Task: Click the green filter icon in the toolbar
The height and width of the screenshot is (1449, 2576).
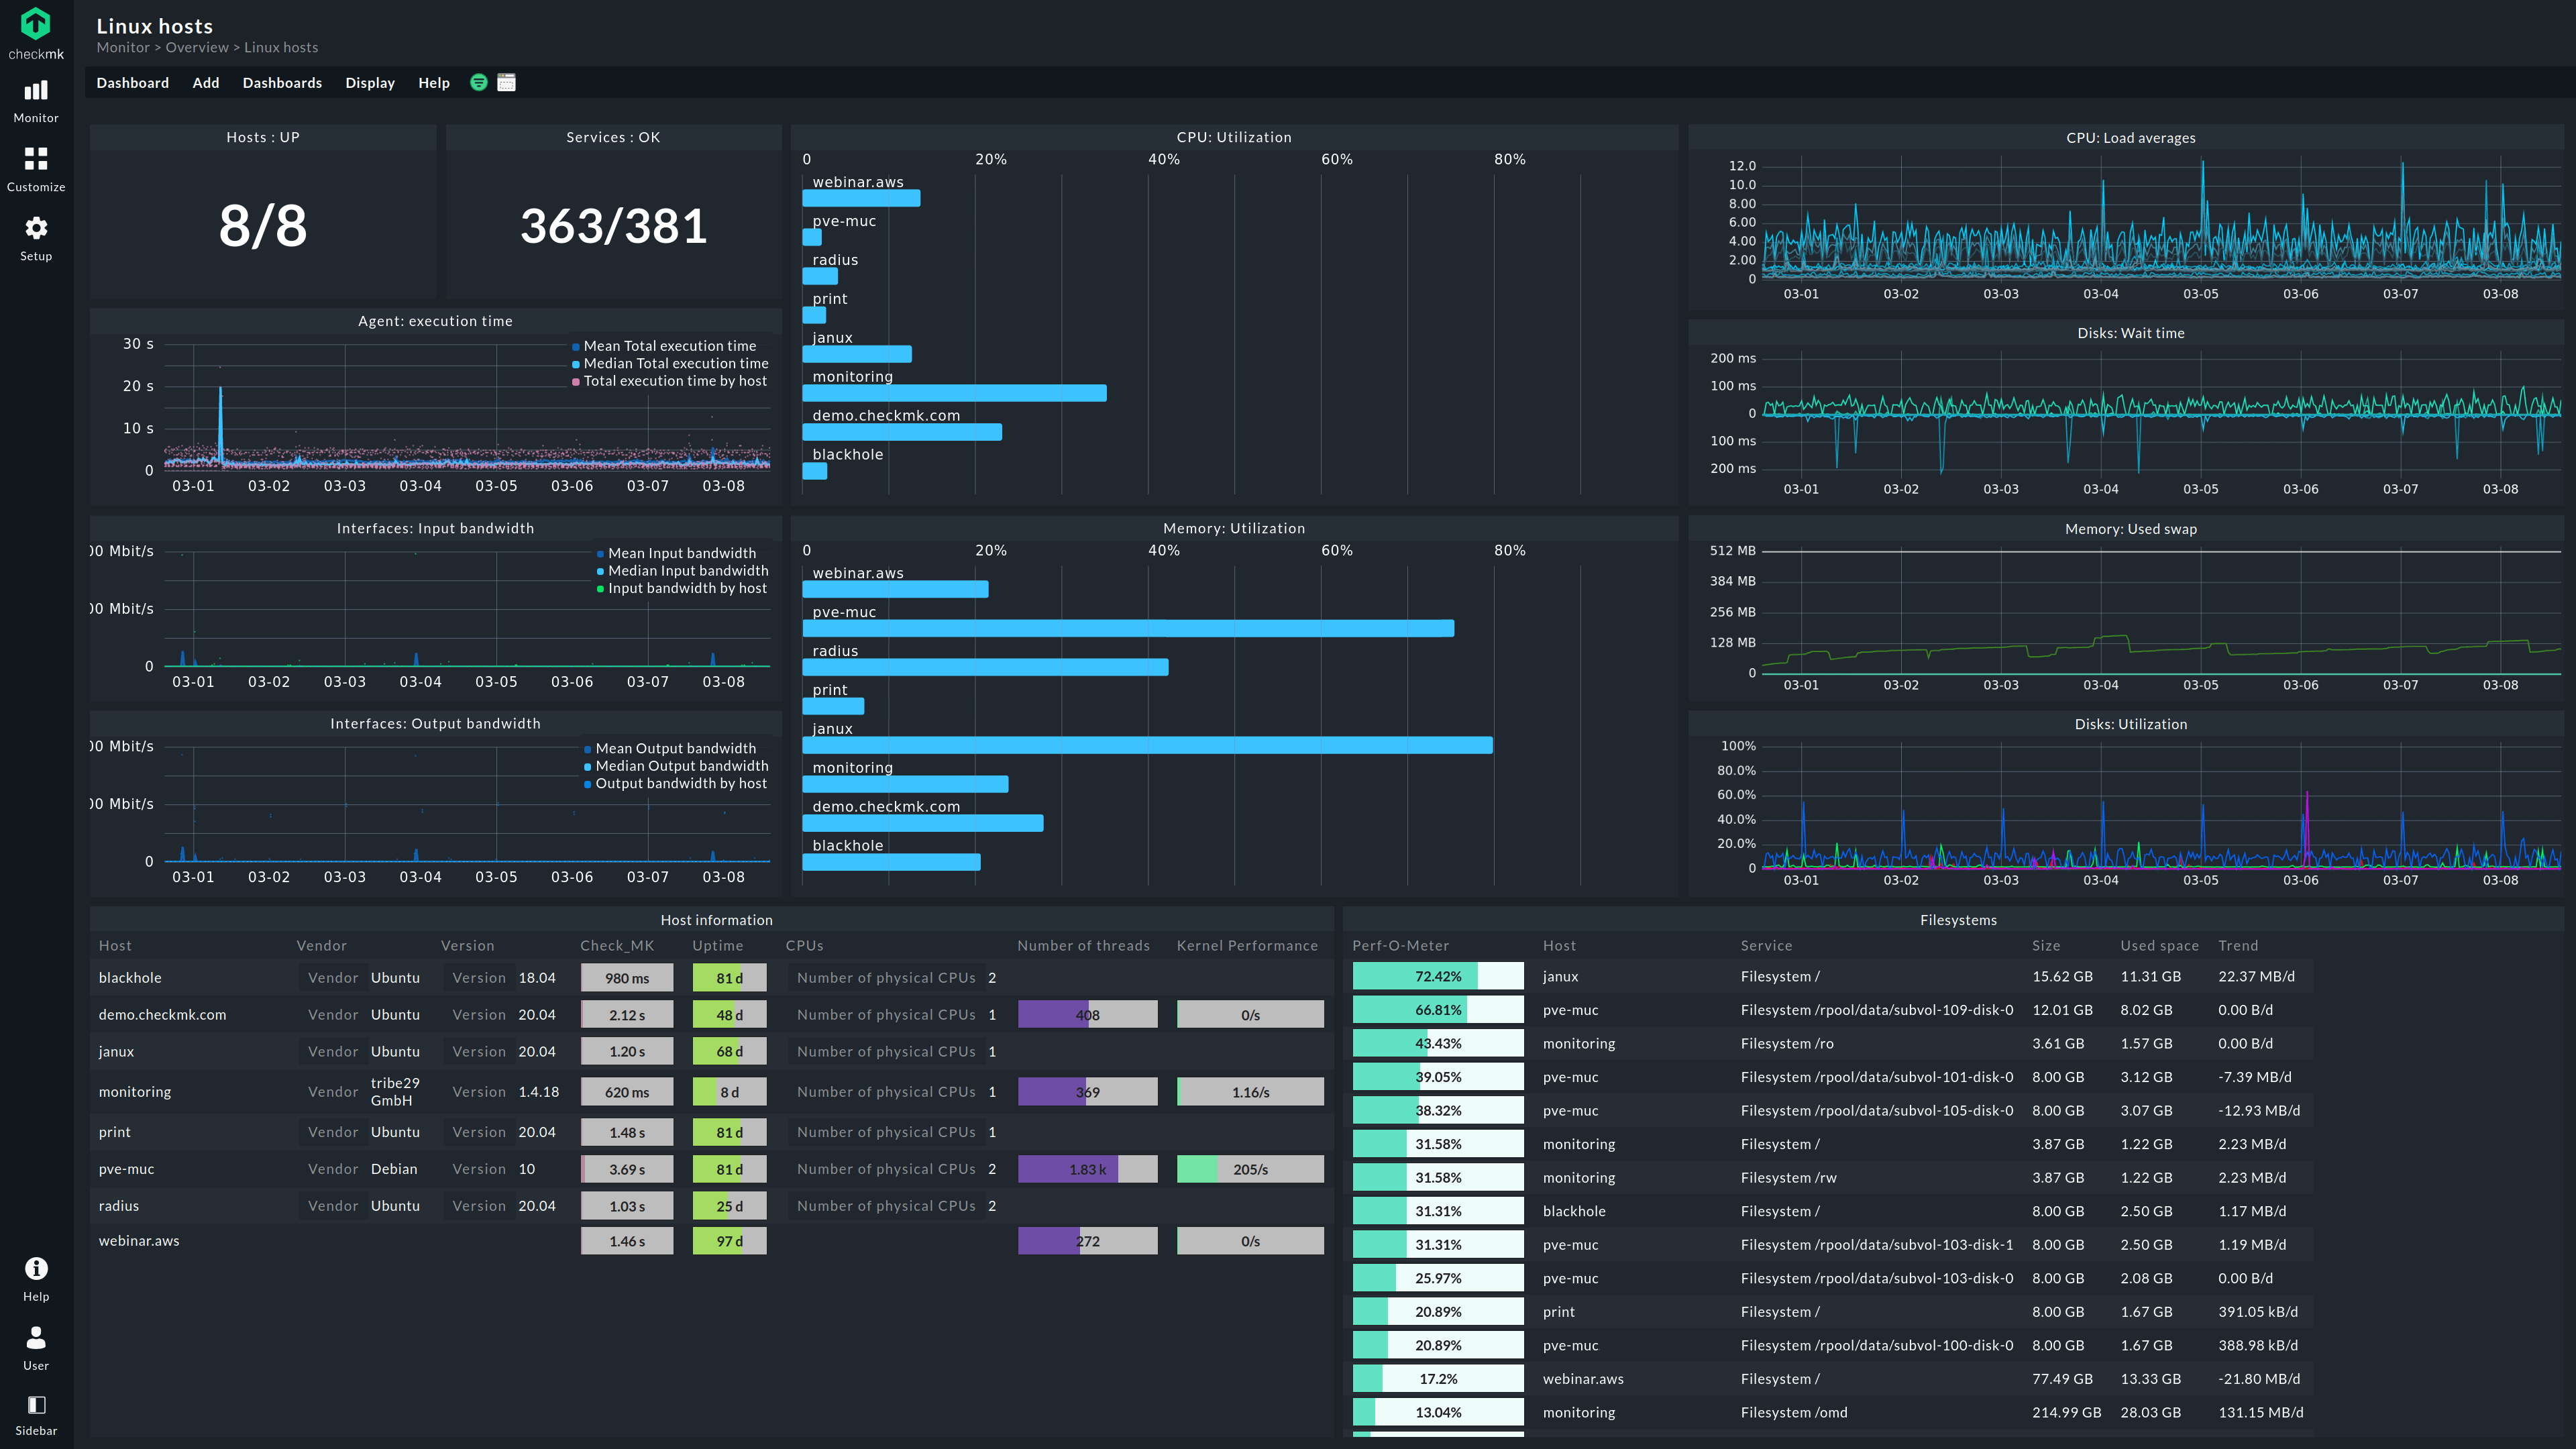Action: tap(478, 82)
